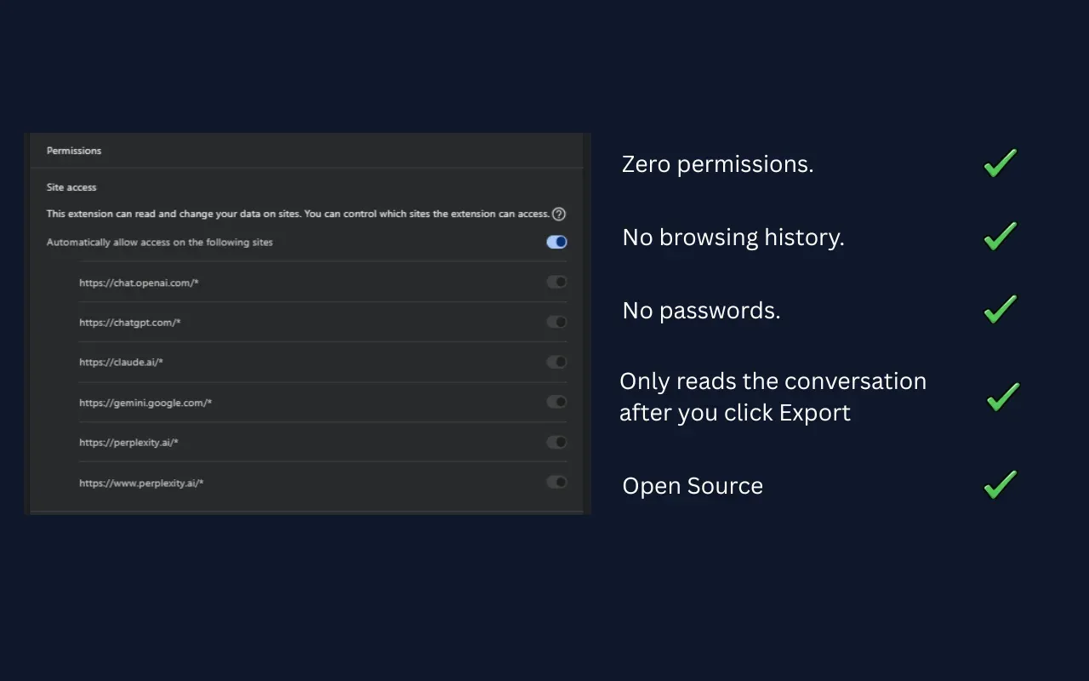
Task: Click the help question mark icon
Action: coord(559,214)
